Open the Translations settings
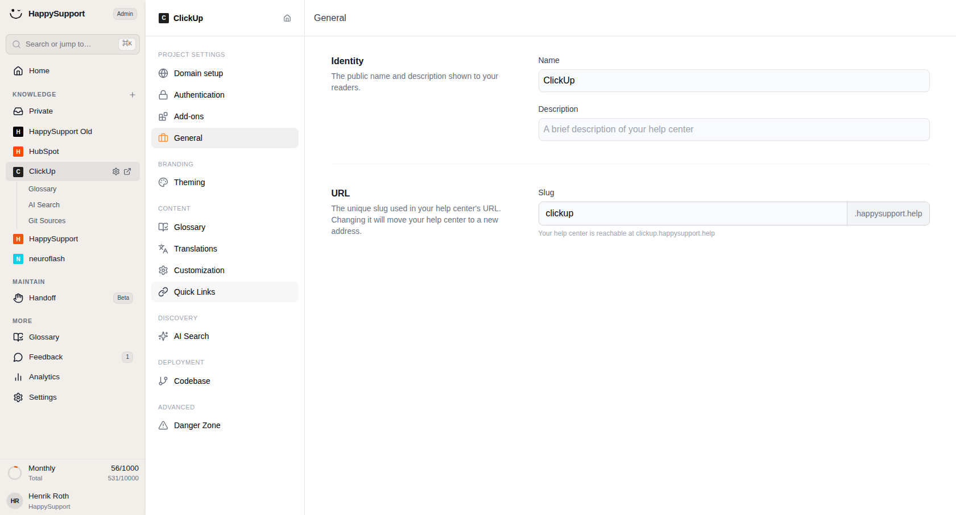 pyautogui.click(x=225, y=249)
